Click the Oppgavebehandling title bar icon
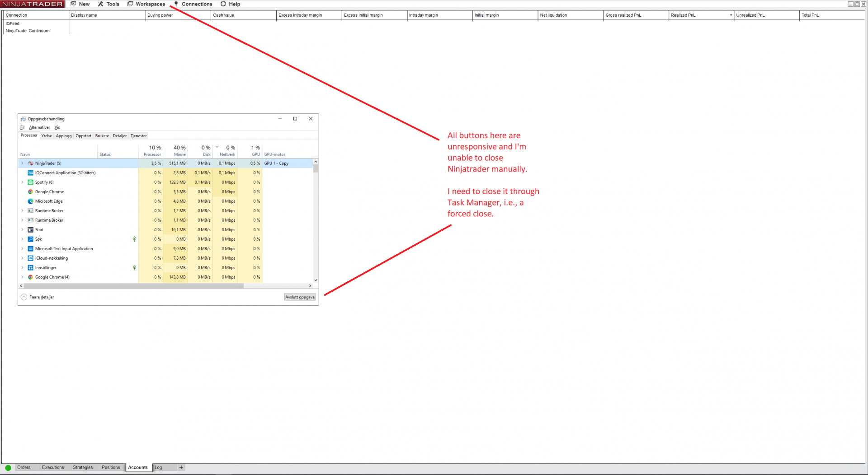 tap(23, 119)
